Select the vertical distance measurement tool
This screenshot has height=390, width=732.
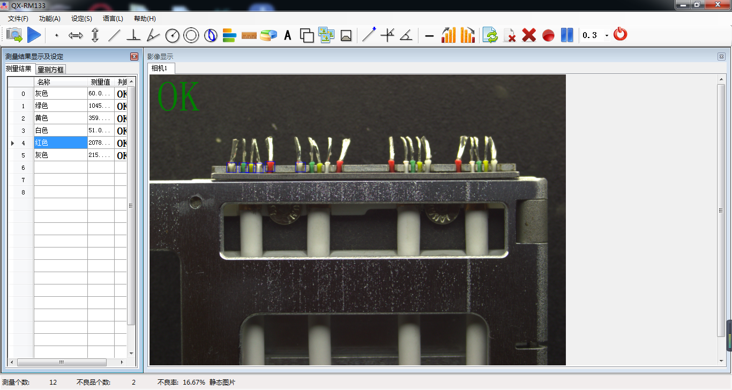point(95,36)
